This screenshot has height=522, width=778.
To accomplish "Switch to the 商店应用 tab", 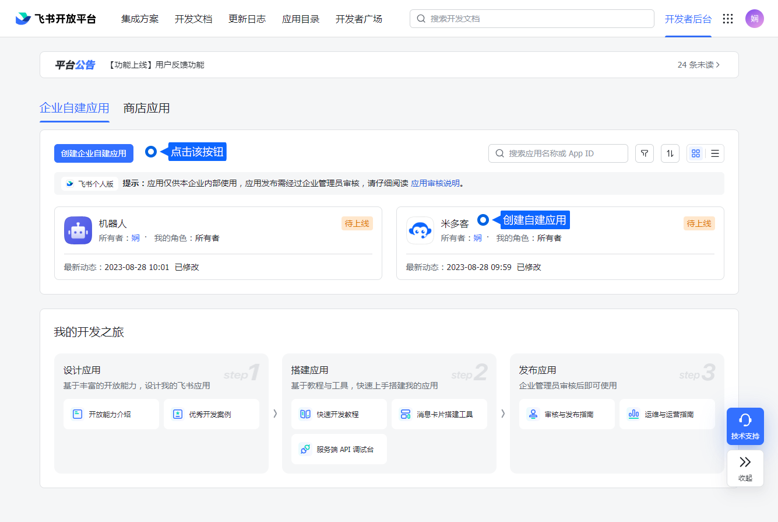I will tap(146, 108).
